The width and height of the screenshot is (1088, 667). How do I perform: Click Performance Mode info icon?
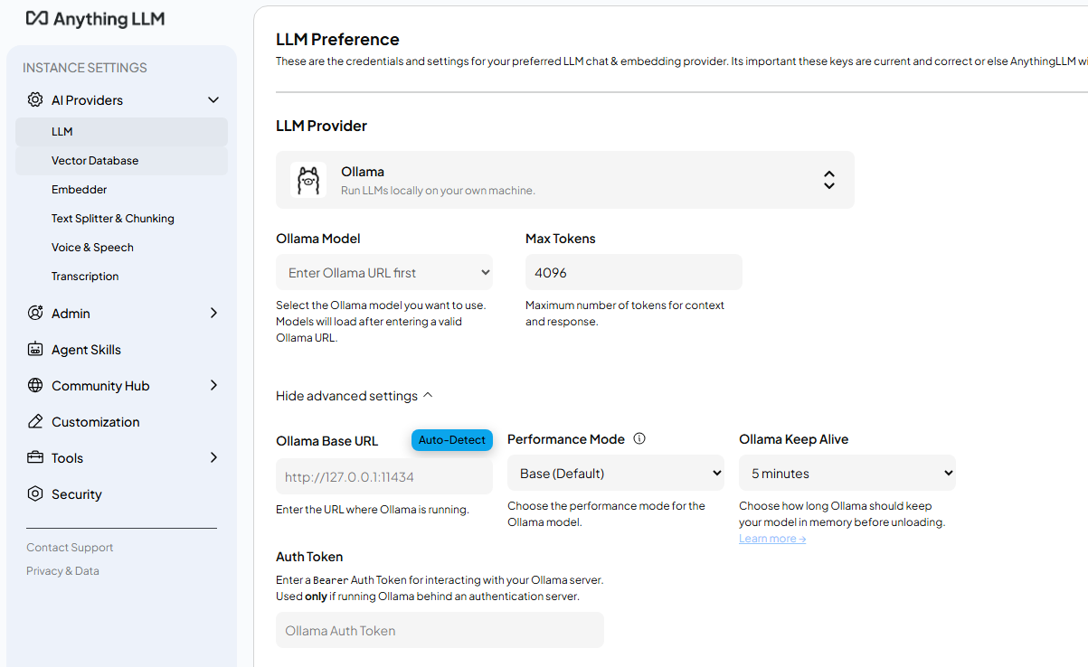click(639, 438)
